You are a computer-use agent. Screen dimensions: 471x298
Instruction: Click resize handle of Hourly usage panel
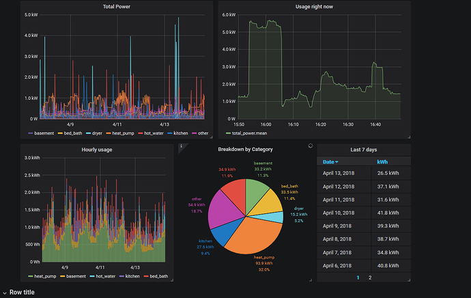click(172, 280)
